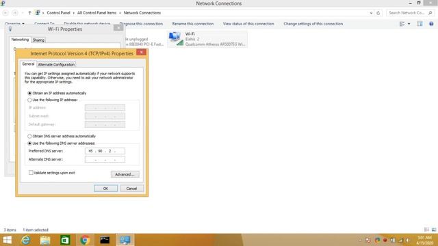This screenshot has height=246, width=438.
Task: Go back with the Back arrow
Action: tap(5, 13)
